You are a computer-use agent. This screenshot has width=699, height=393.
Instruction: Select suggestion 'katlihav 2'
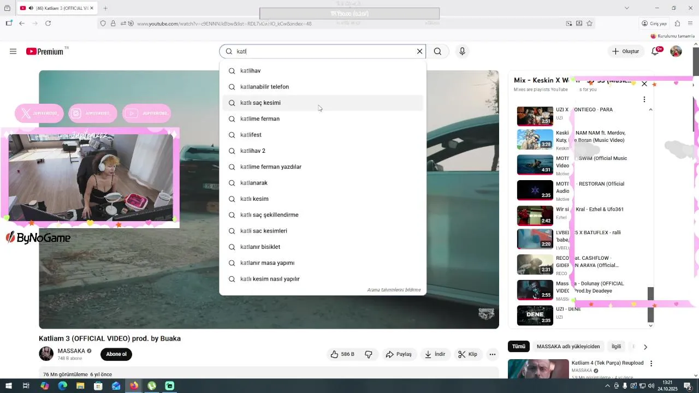(x=323, y=151)
